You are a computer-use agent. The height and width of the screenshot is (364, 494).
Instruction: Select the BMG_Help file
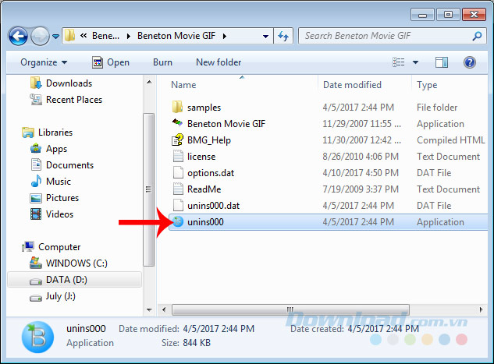(209, 140)
